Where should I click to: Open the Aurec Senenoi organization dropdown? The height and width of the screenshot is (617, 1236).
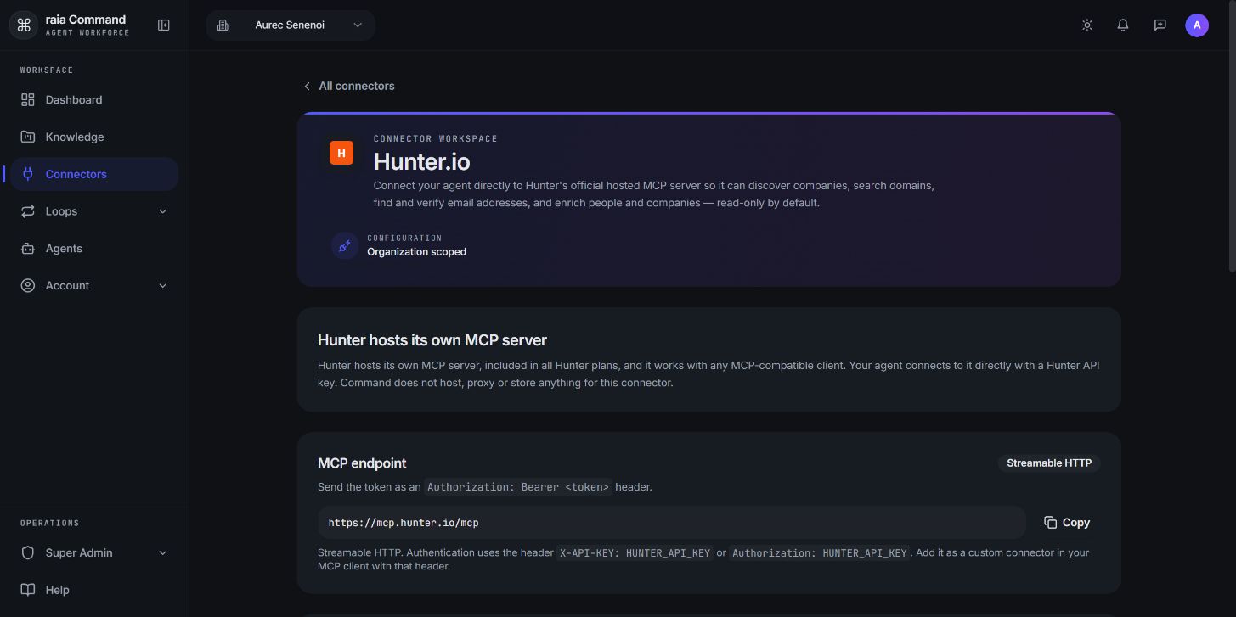[x=291, y=25]
